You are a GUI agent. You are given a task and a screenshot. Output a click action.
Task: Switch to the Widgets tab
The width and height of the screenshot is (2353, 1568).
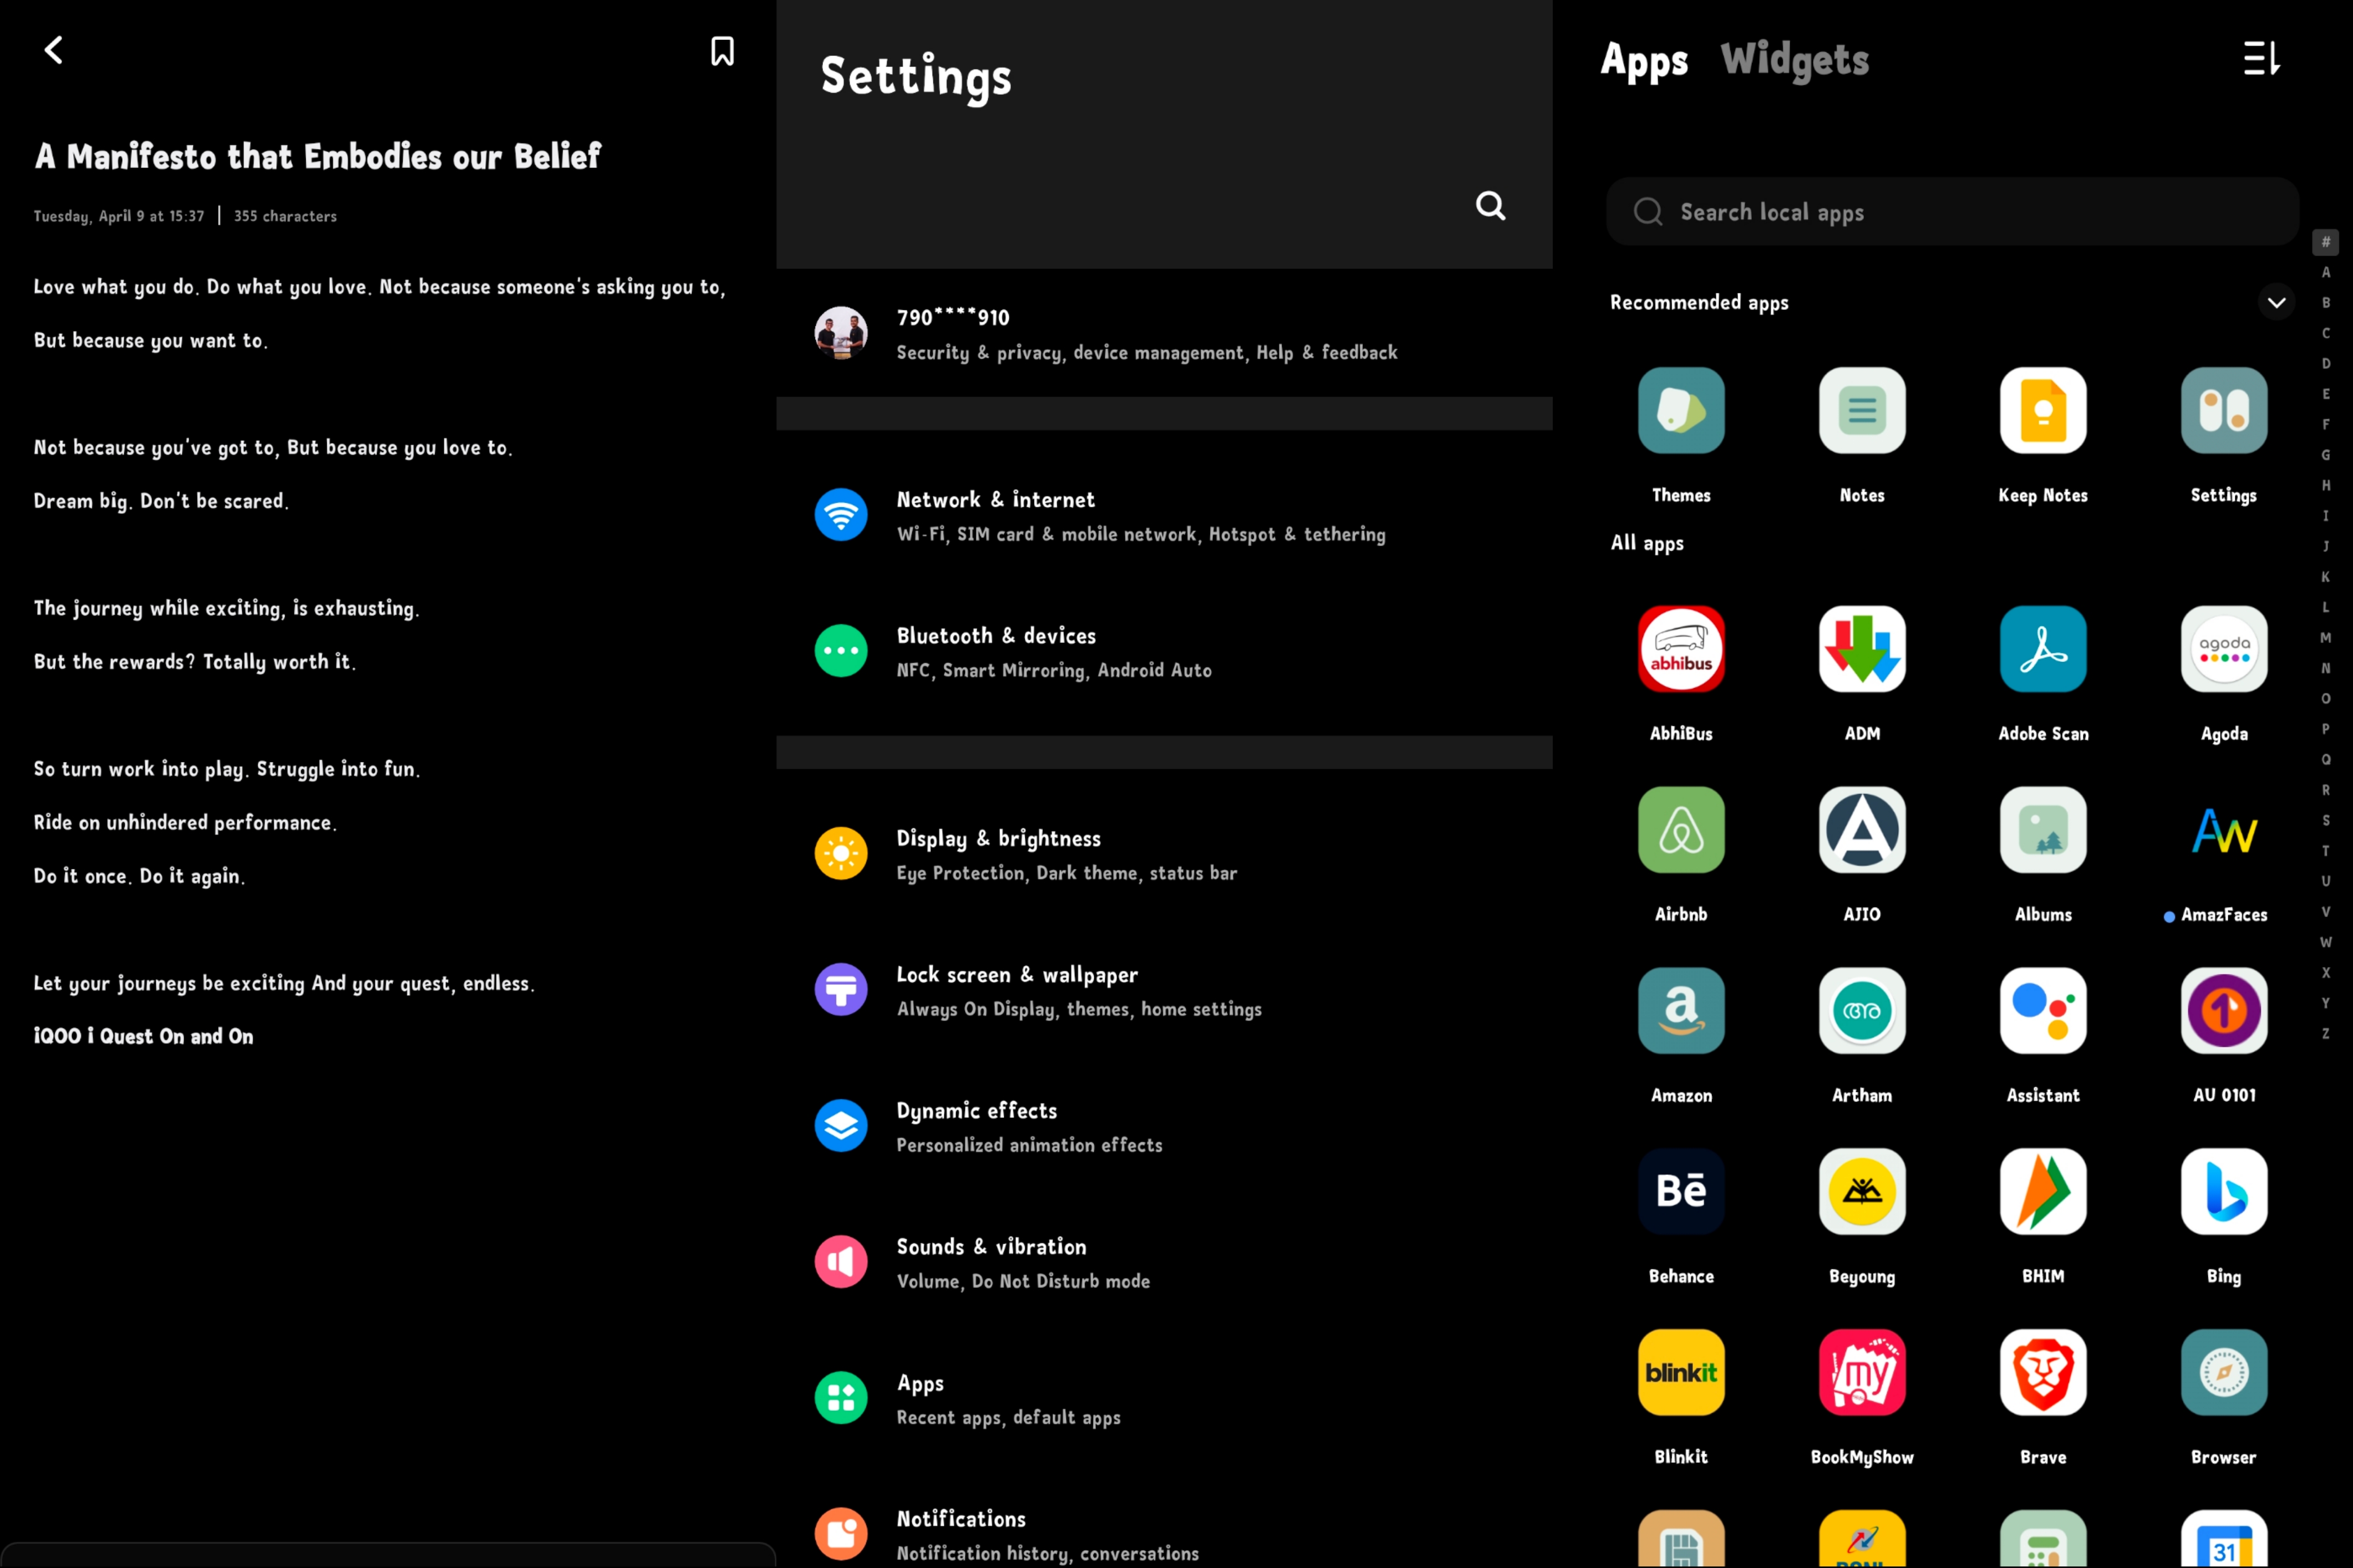click(1794, 60)
